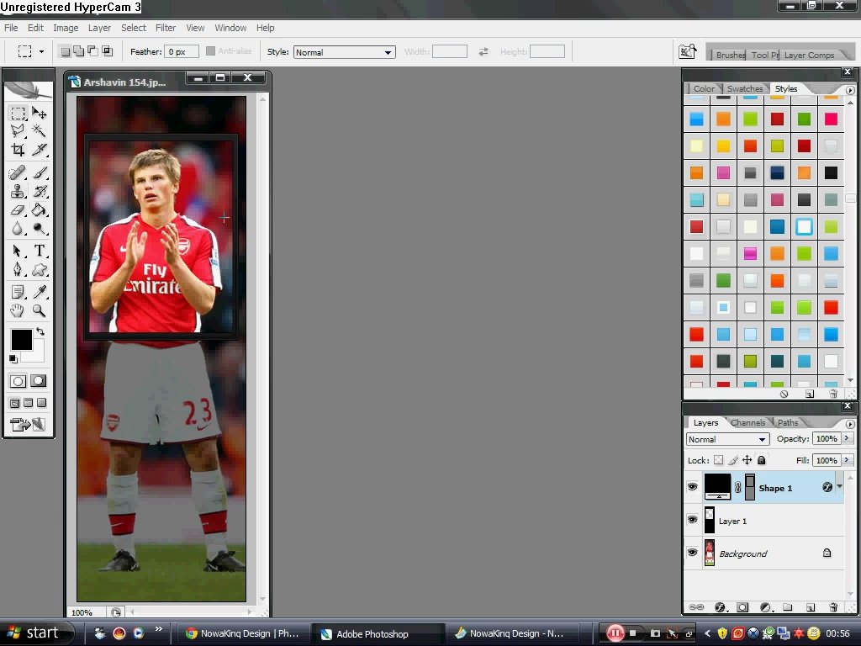Select the Shape 1 layer thumbnail
This screenshot has height=646, width=861.
click(718, 487)
